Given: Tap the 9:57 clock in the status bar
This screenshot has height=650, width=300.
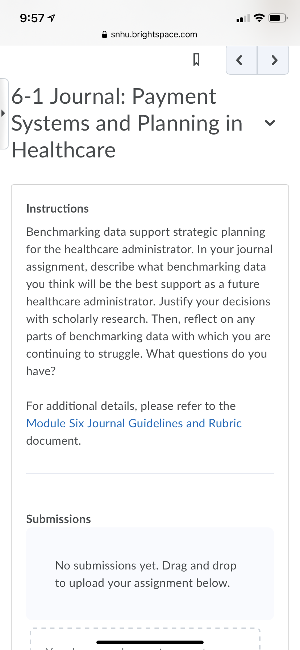Looking at the screenshot, I should coord(32,18).
